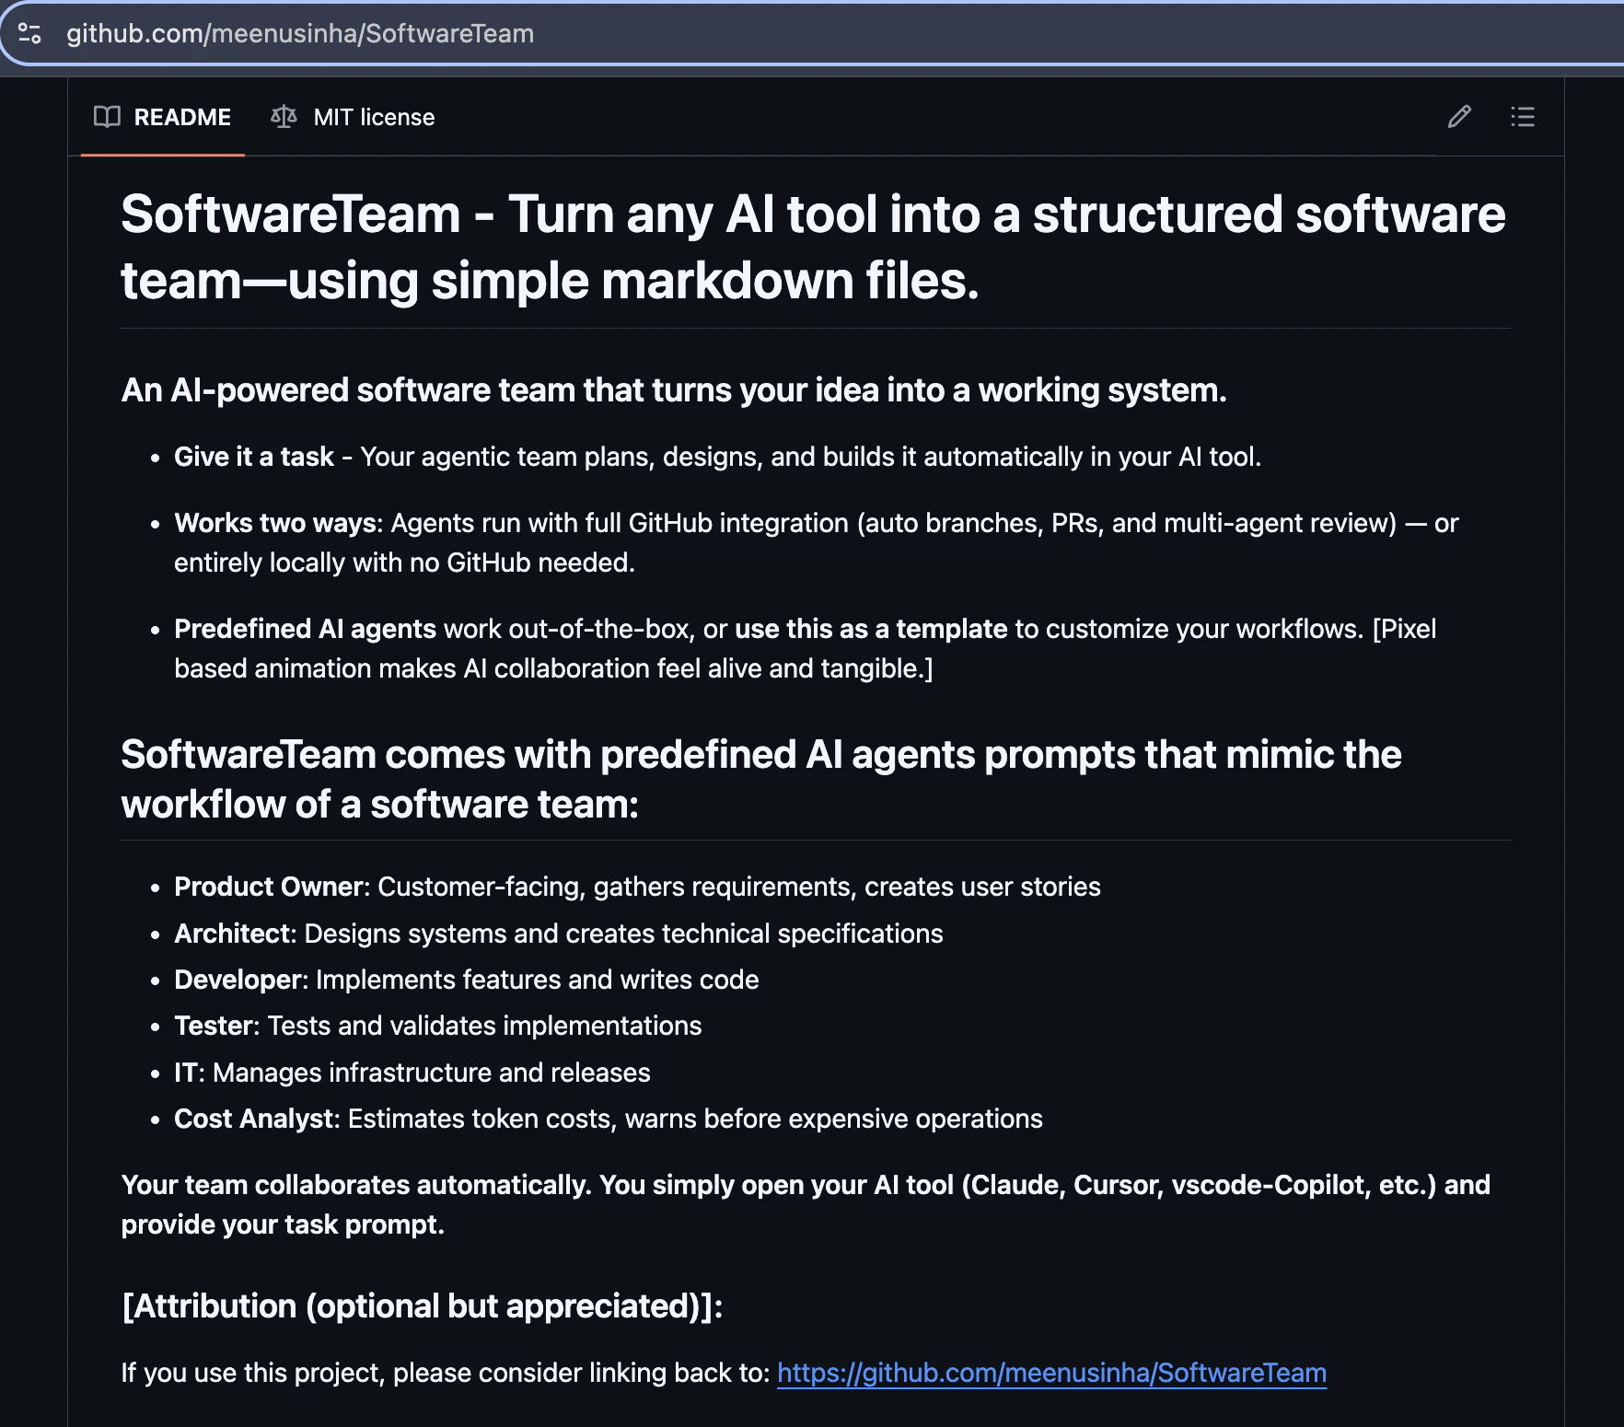Select the Cost Analyst list item
Image resolution: width=1624 pixels, height=1427 pixels.
click(x=608, y=1118)
